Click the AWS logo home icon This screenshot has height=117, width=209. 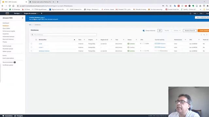[7, 13]
